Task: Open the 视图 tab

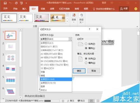Action: pos(86,9)
